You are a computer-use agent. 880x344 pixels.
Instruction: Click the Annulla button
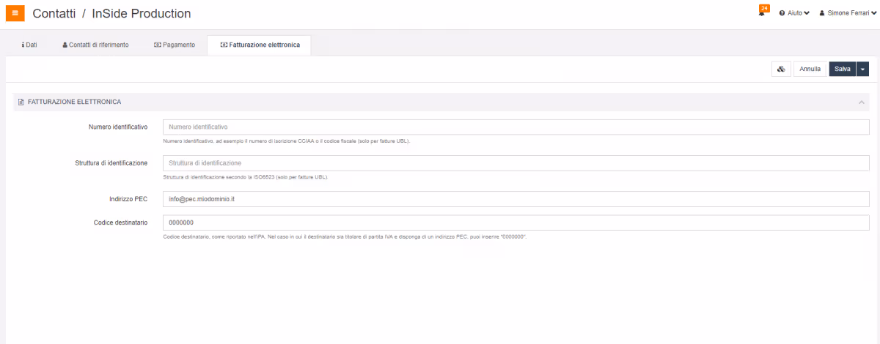(x=810, y=69)
